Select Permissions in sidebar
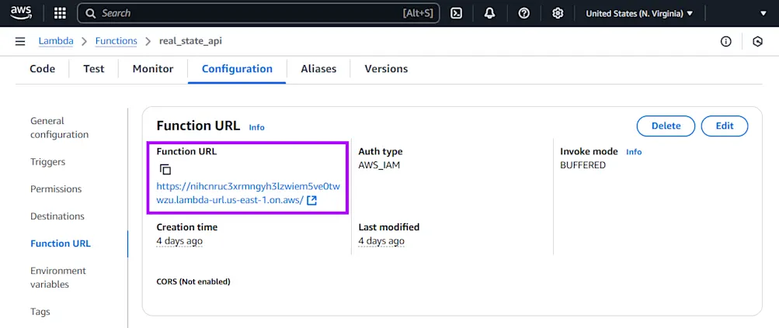Screen dimensions: 779x328 point(56,189)
